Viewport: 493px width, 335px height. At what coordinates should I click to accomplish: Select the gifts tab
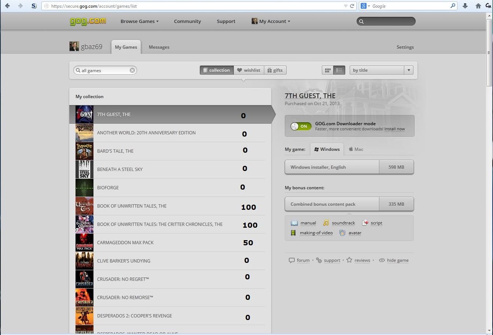tap(275, 70)
